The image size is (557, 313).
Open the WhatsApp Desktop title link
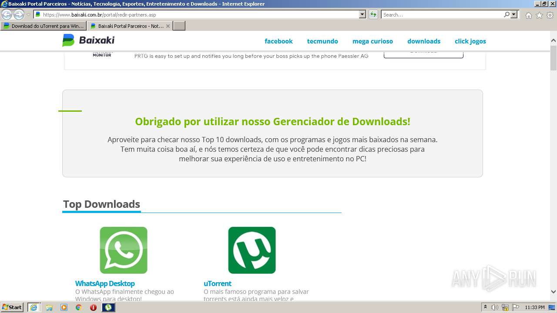[x=105, y=283]
